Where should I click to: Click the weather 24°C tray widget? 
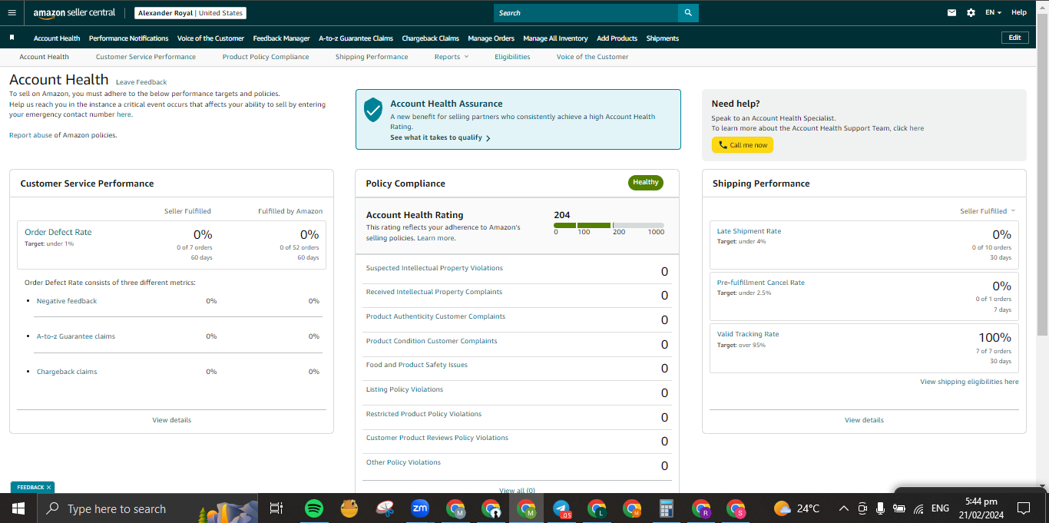797,508
